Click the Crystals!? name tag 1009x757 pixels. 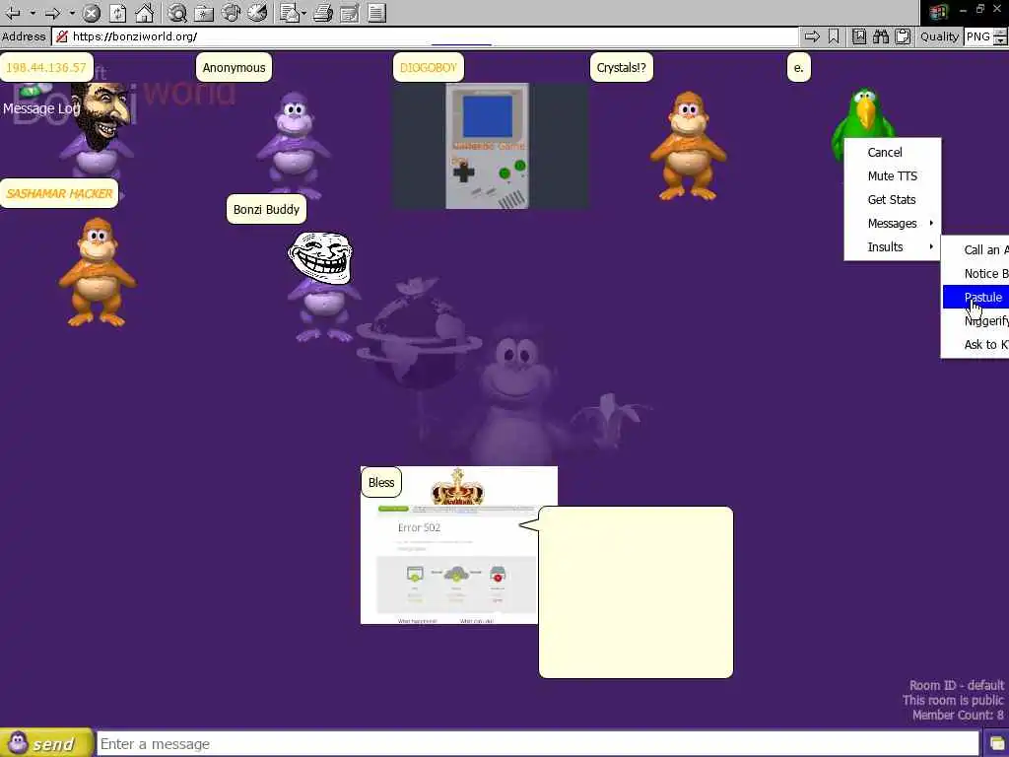coord(622,68)
